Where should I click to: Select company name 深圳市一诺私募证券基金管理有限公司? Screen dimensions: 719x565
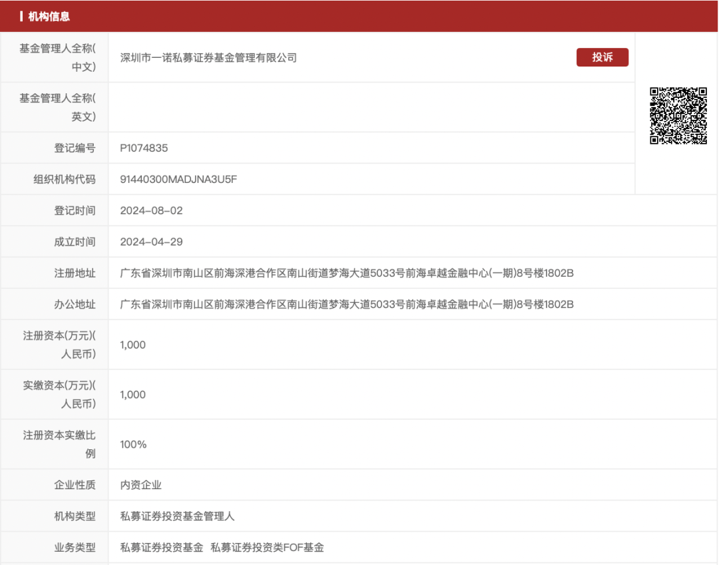(208, 58)
